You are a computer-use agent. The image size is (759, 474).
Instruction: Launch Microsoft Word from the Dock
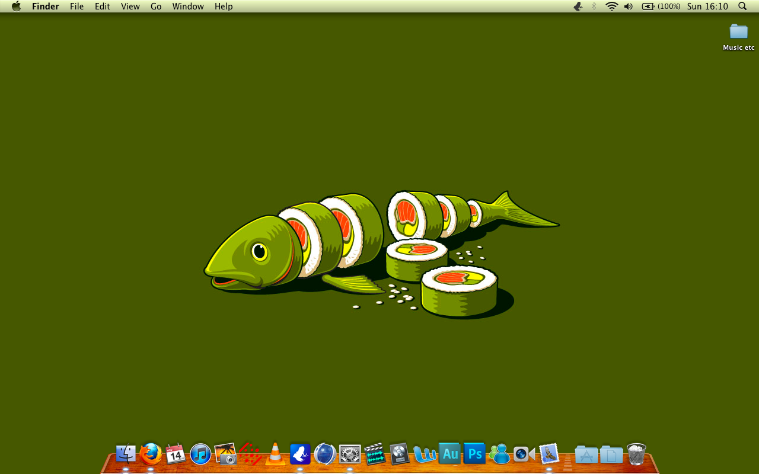[425, 454]
